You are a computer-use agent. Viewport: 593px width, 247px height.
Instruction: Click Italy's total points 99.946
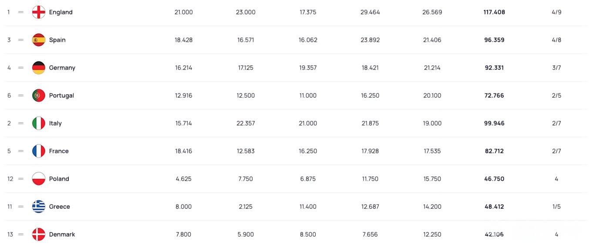[x=494, y=123]
